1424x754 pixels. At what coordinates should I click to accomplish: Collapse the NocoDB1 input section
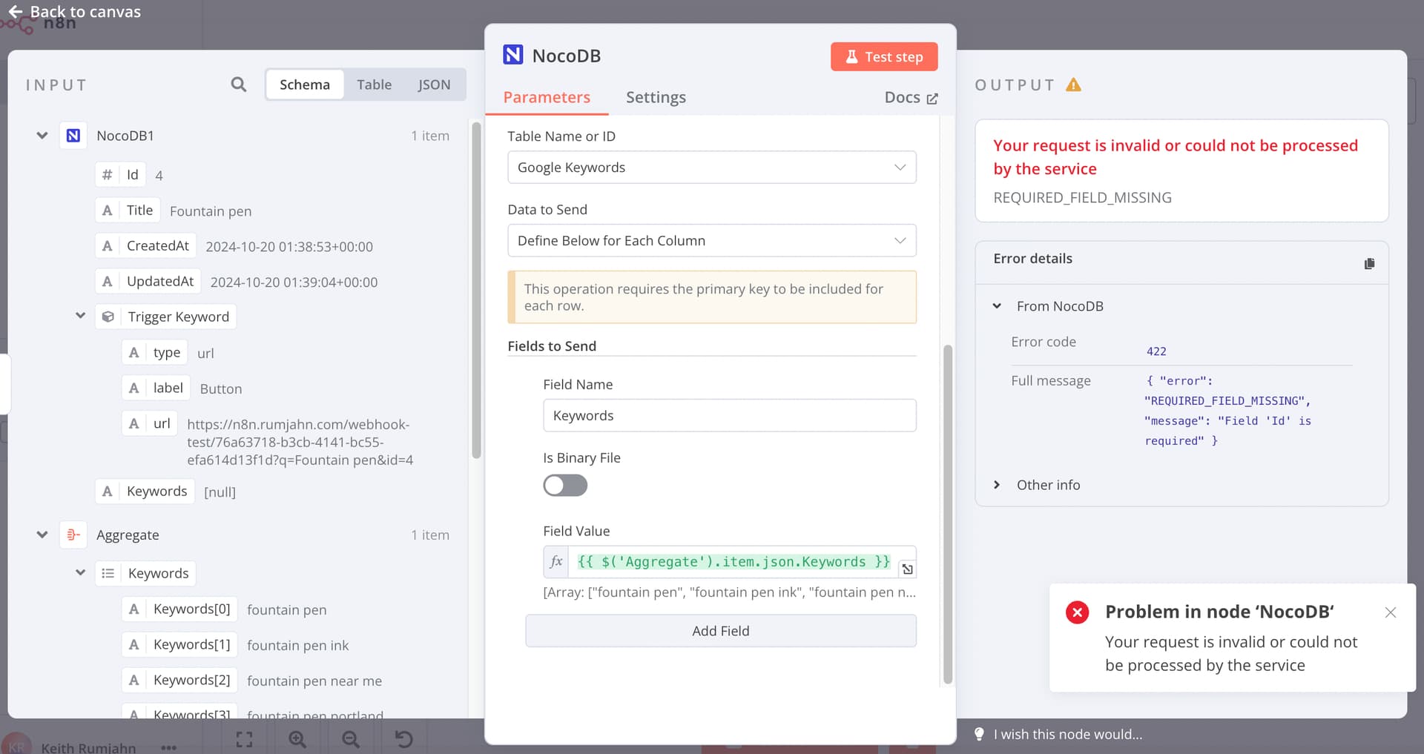(42, 136)
